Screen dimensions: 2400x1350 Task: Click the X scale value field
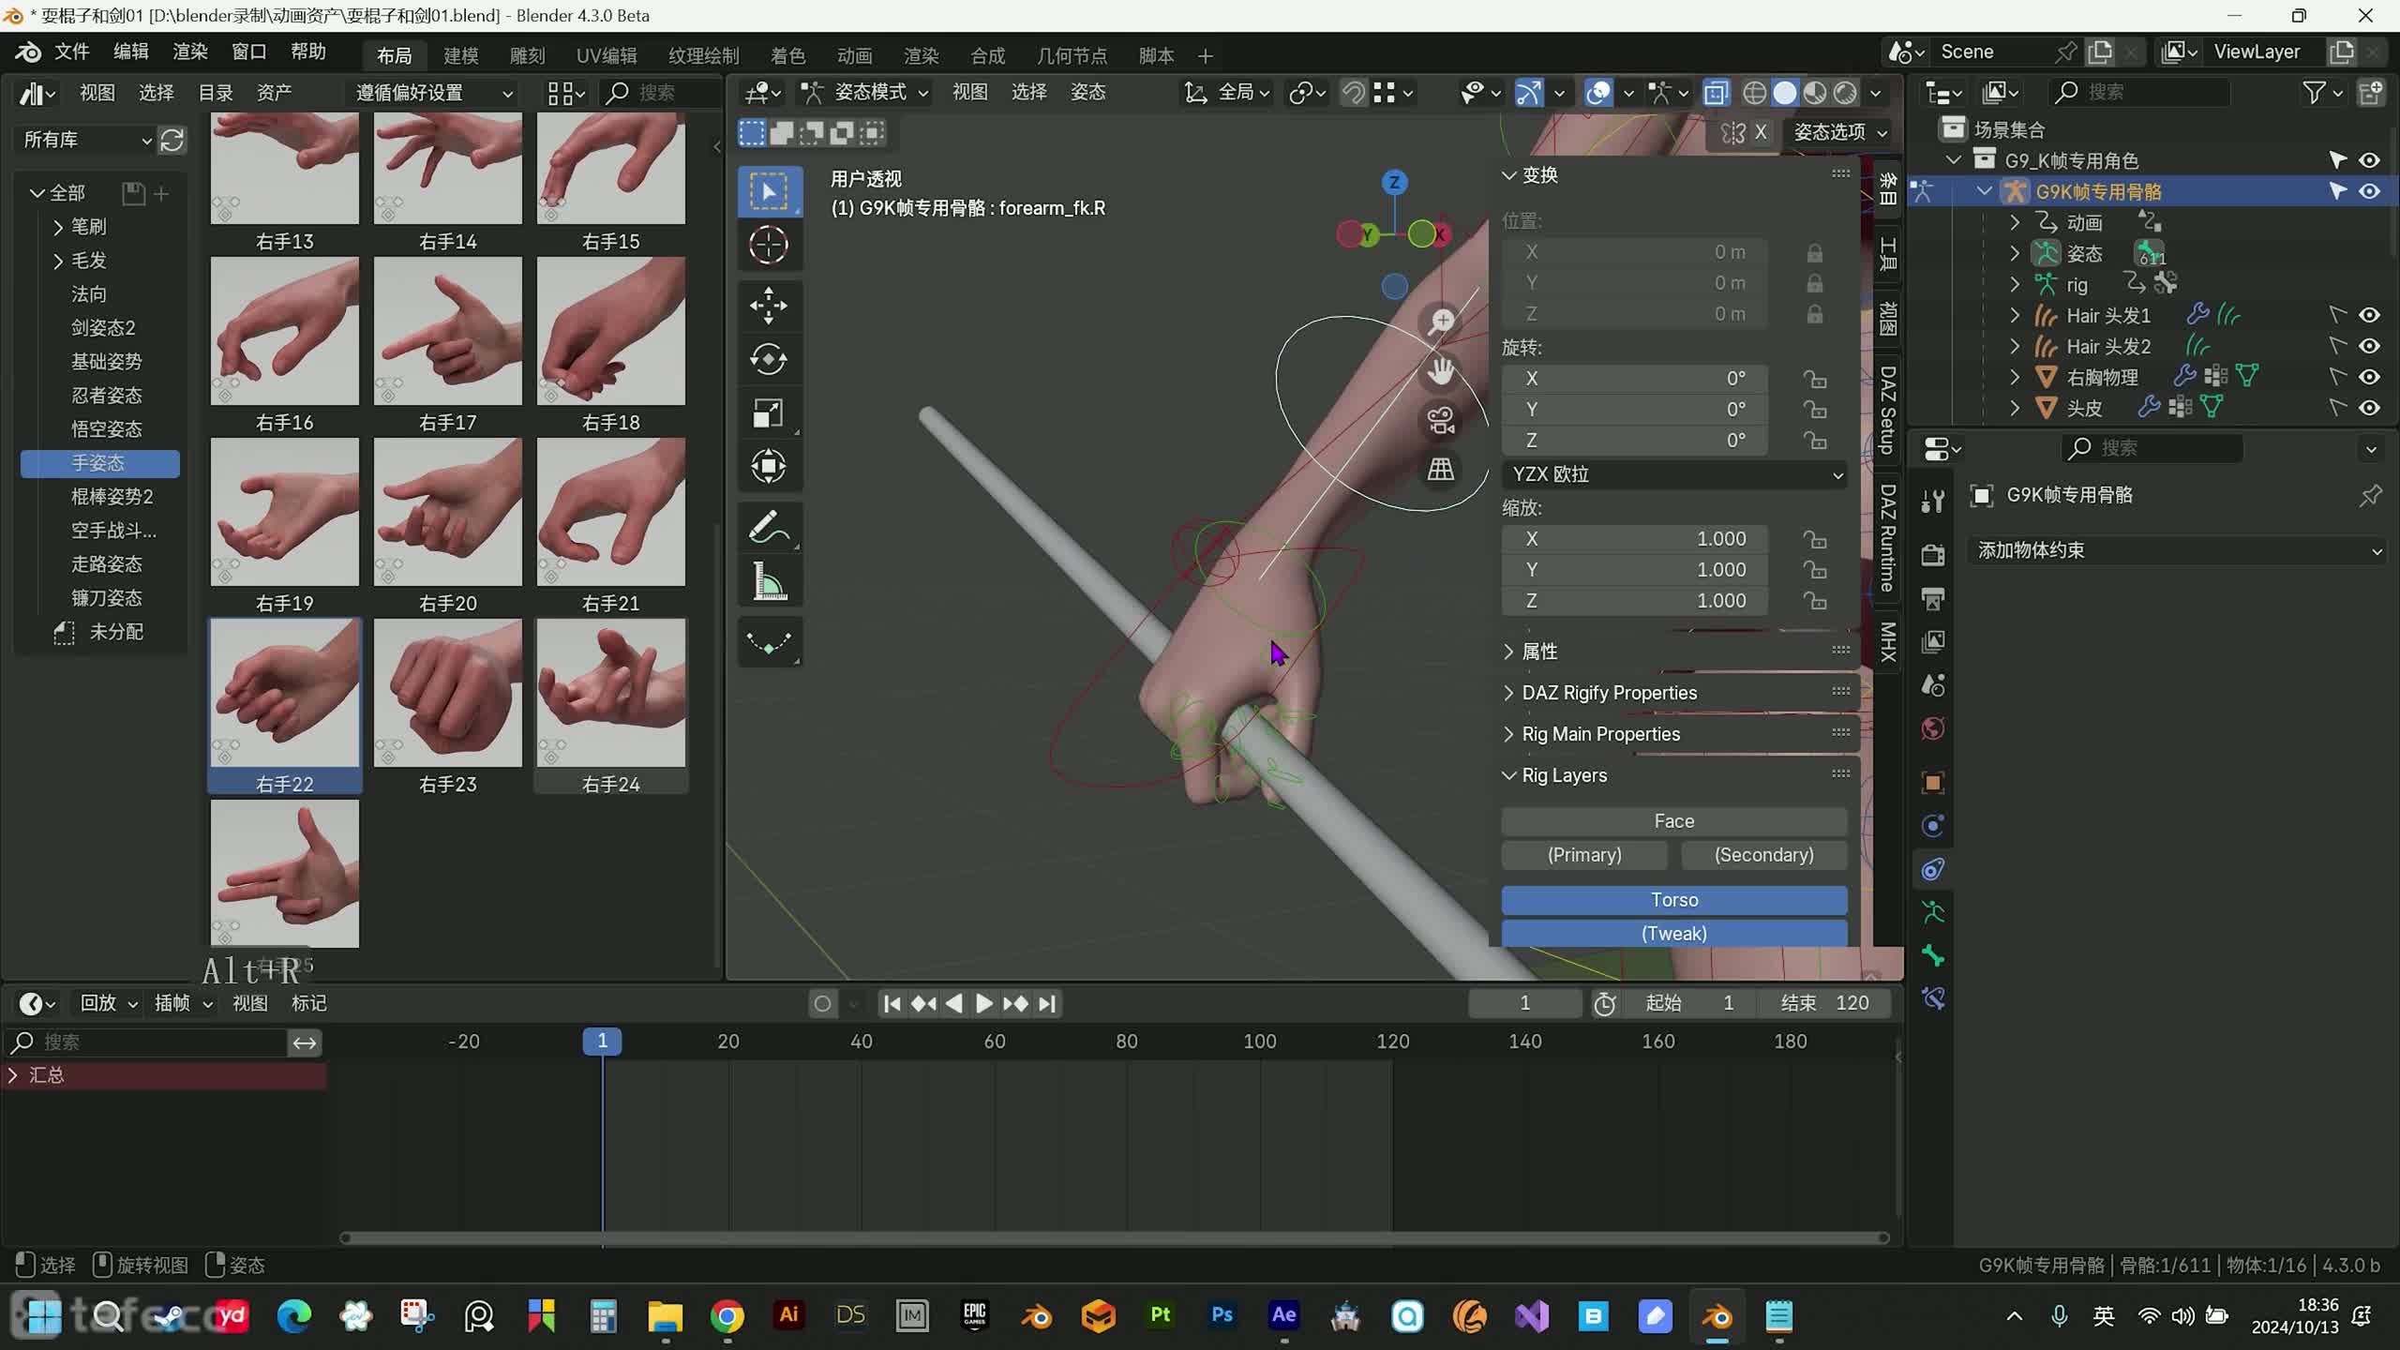(x=1635, y=539)
